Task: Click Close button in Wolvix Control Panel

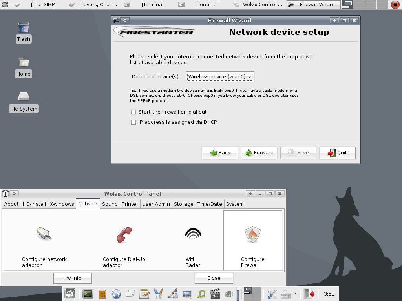Action: click(214, 278)
